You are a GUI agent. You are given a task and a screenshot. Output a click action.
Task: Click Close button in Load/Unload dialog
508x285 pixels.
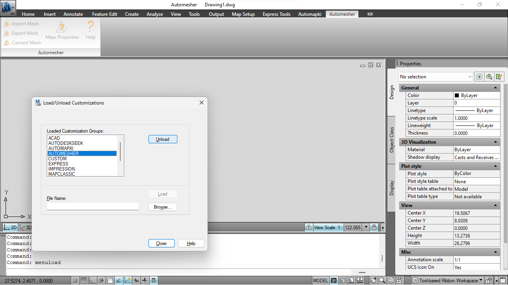pos(162,243)
